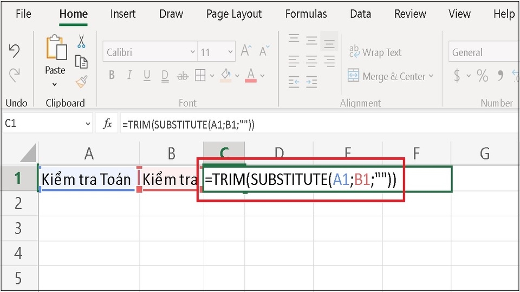Apply Fill Color bucket
The image size is (520, 292).
tap(226, 75)
